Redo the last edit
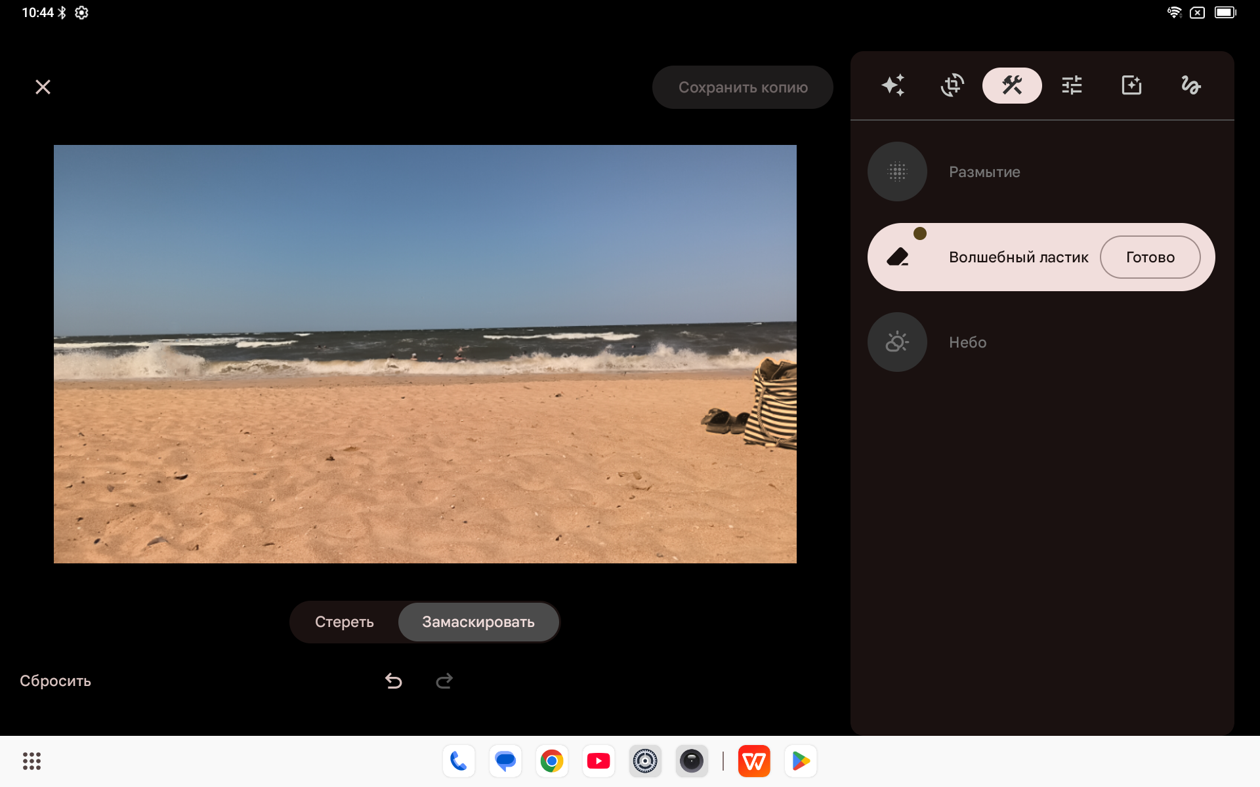The width and height of the screenshot is (1260, 787). click(x=444, y=681)
